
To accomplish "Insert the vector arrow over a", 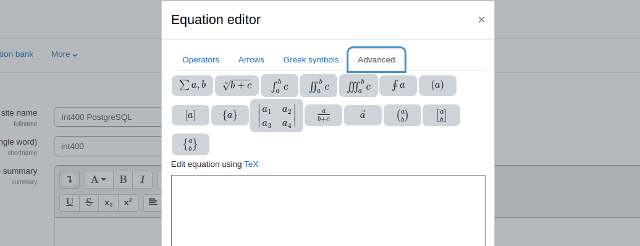I will click(x=363, y=115).
